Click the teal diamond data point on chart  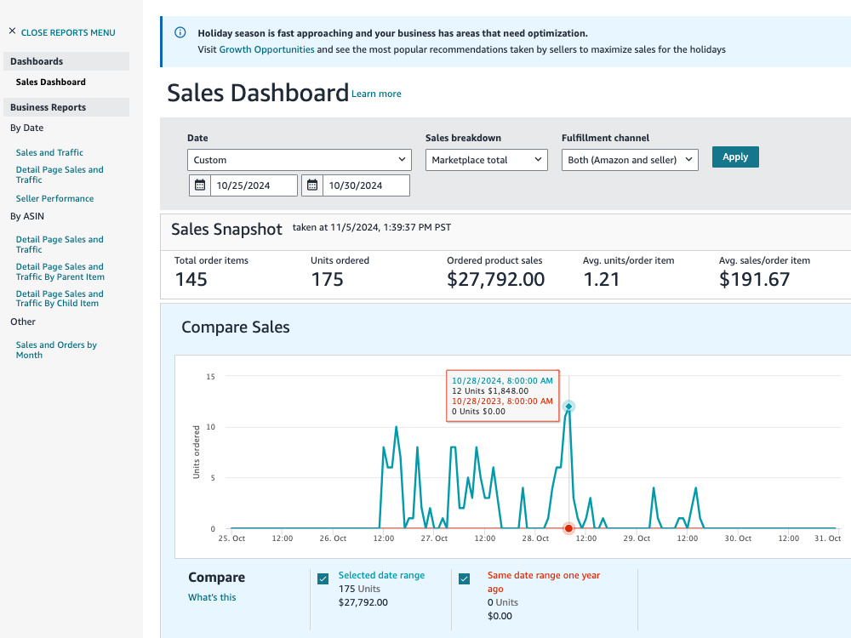568,407
